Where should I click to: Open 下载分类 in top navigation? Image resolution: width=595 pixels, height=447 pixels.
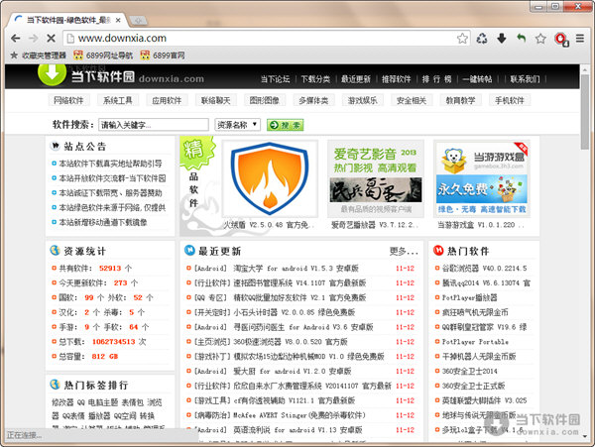[x=315, y=79]
